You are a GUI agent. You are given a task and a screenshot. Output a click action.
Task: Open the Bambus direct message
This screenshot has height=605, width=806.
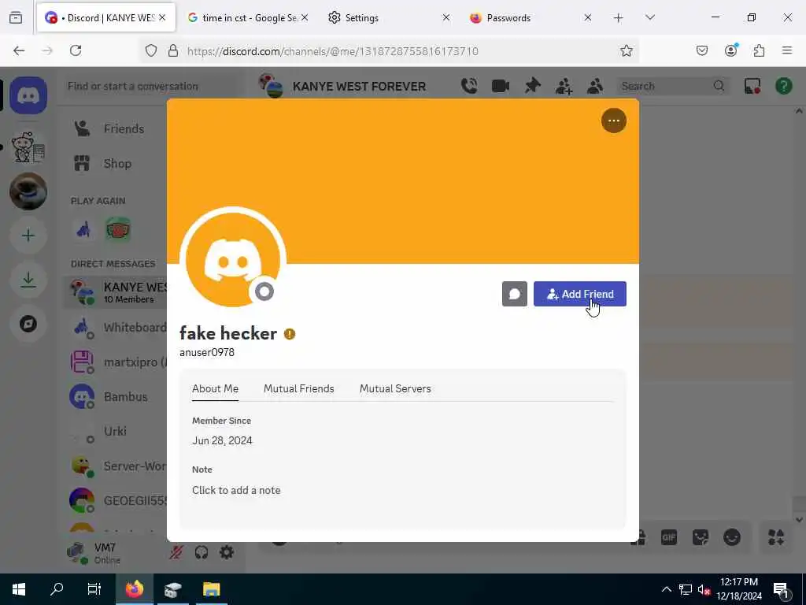point(115,397)
